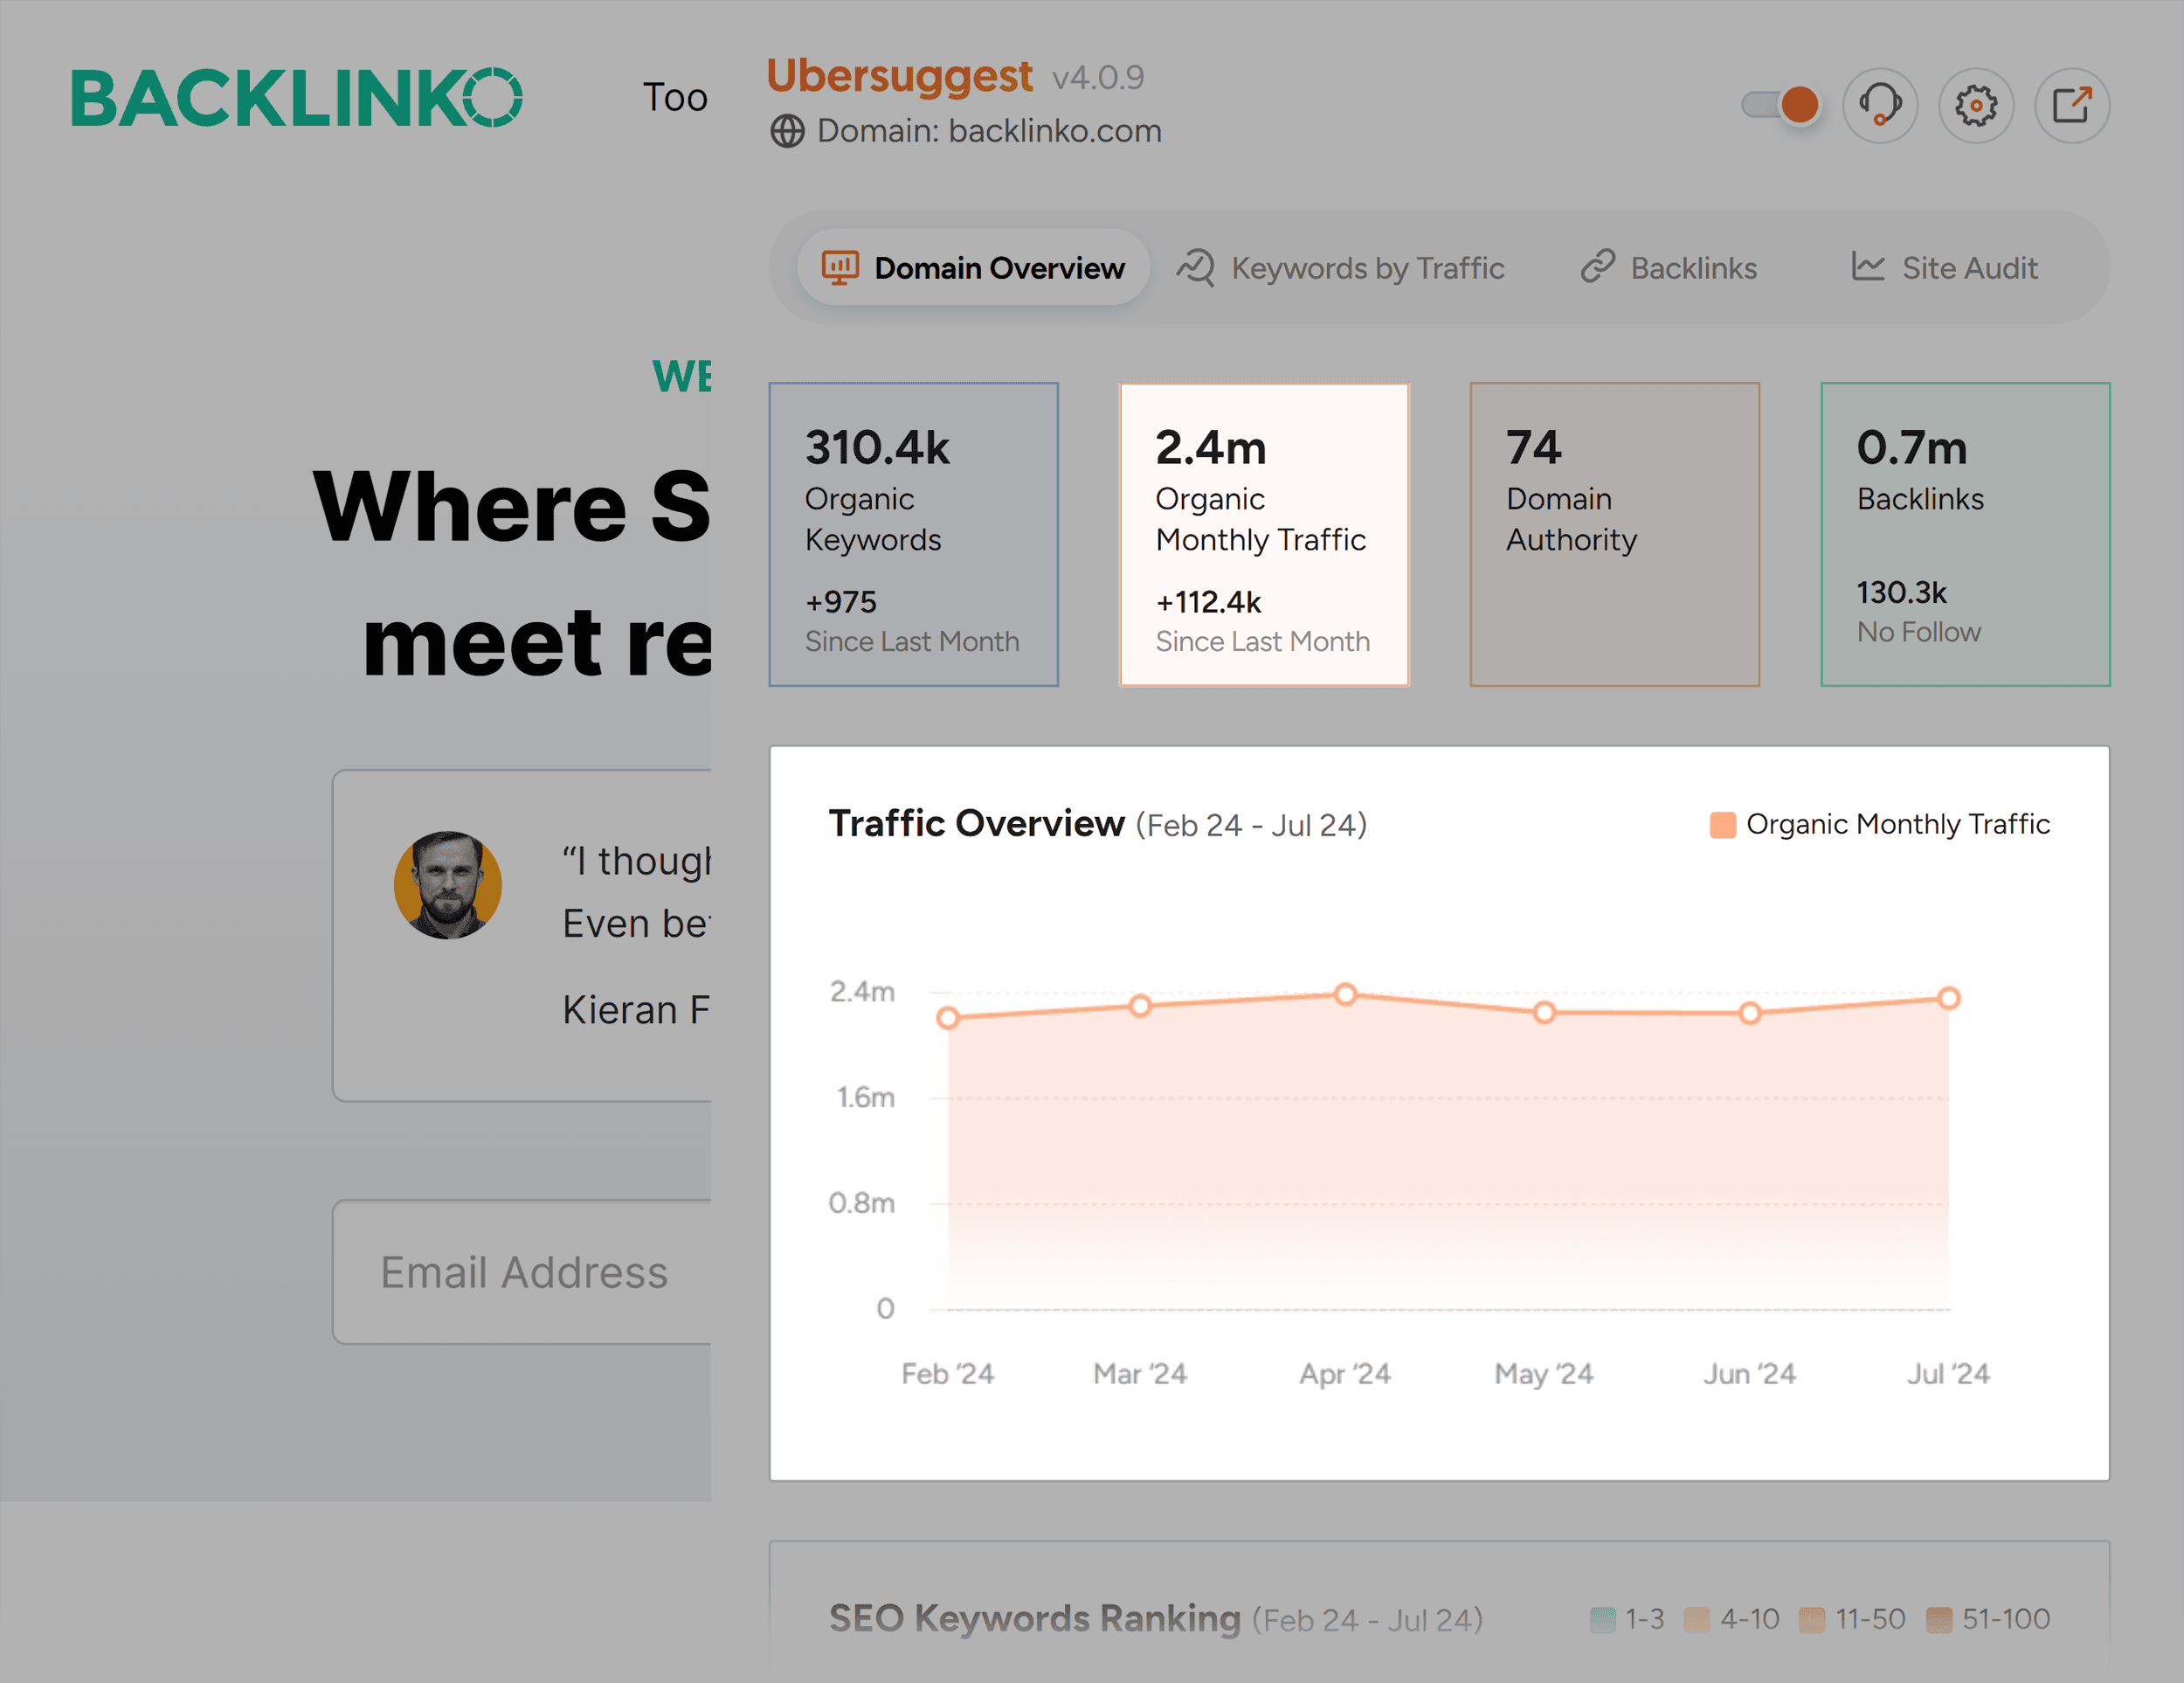Click the Organic Monthly Traffic legend swatch
2184x1683 pixels.
pyautogui.click(x=1722, y=824)
